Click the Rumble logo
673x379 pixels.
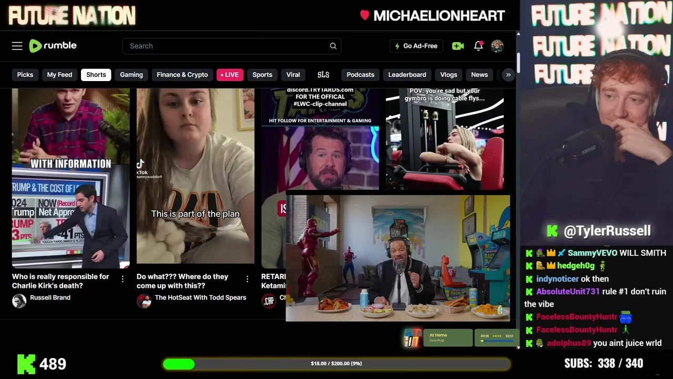point(53,46)
